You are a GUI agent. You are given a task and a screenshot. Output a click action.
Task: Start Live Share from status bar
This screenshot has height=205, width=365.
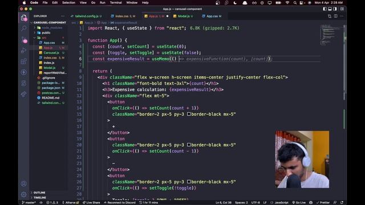[x=91, y=203]
